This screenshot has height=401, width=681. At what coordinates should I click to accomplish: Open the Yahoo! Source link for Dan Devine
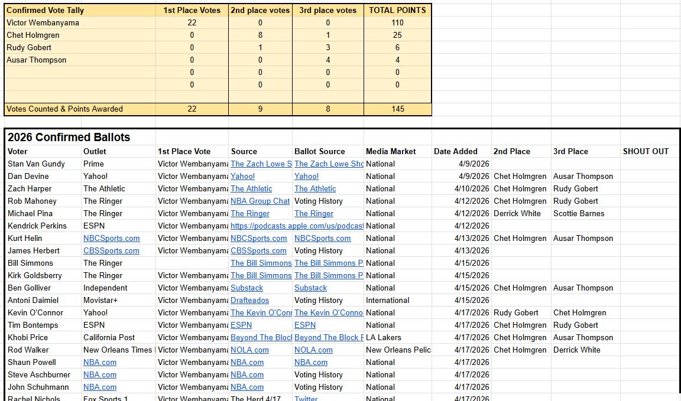pos(243,176)
